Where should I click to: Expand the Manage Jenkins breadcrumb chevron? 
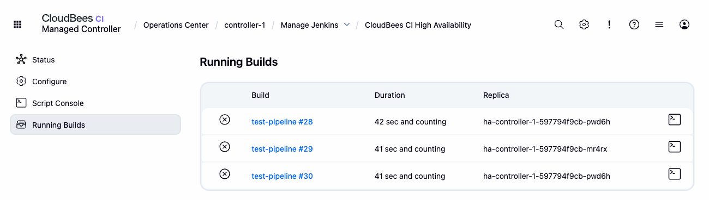[347, 25]
